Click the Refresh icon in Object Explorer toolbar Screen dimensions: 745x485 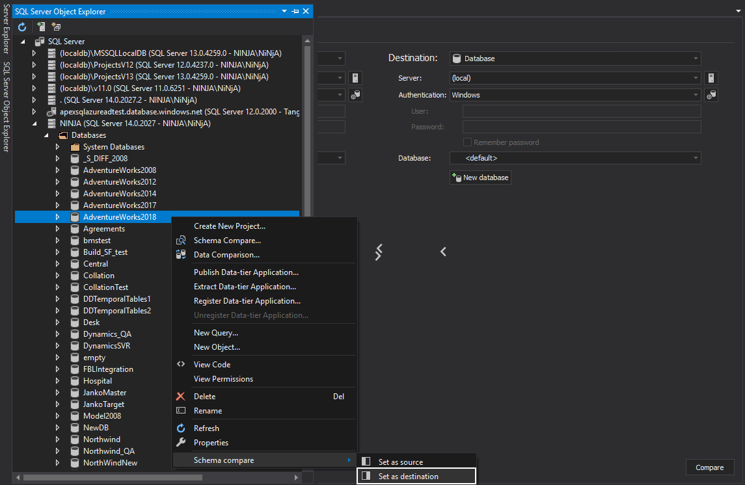click(x=22, y=27)
